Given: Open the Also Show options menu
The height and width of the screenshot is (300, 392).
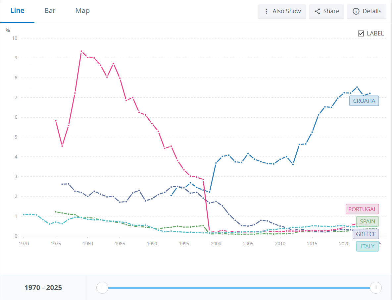Looking at the screenshot, I should tap(282, 12).
